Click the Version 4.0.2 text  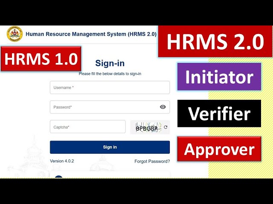point(62,161)
